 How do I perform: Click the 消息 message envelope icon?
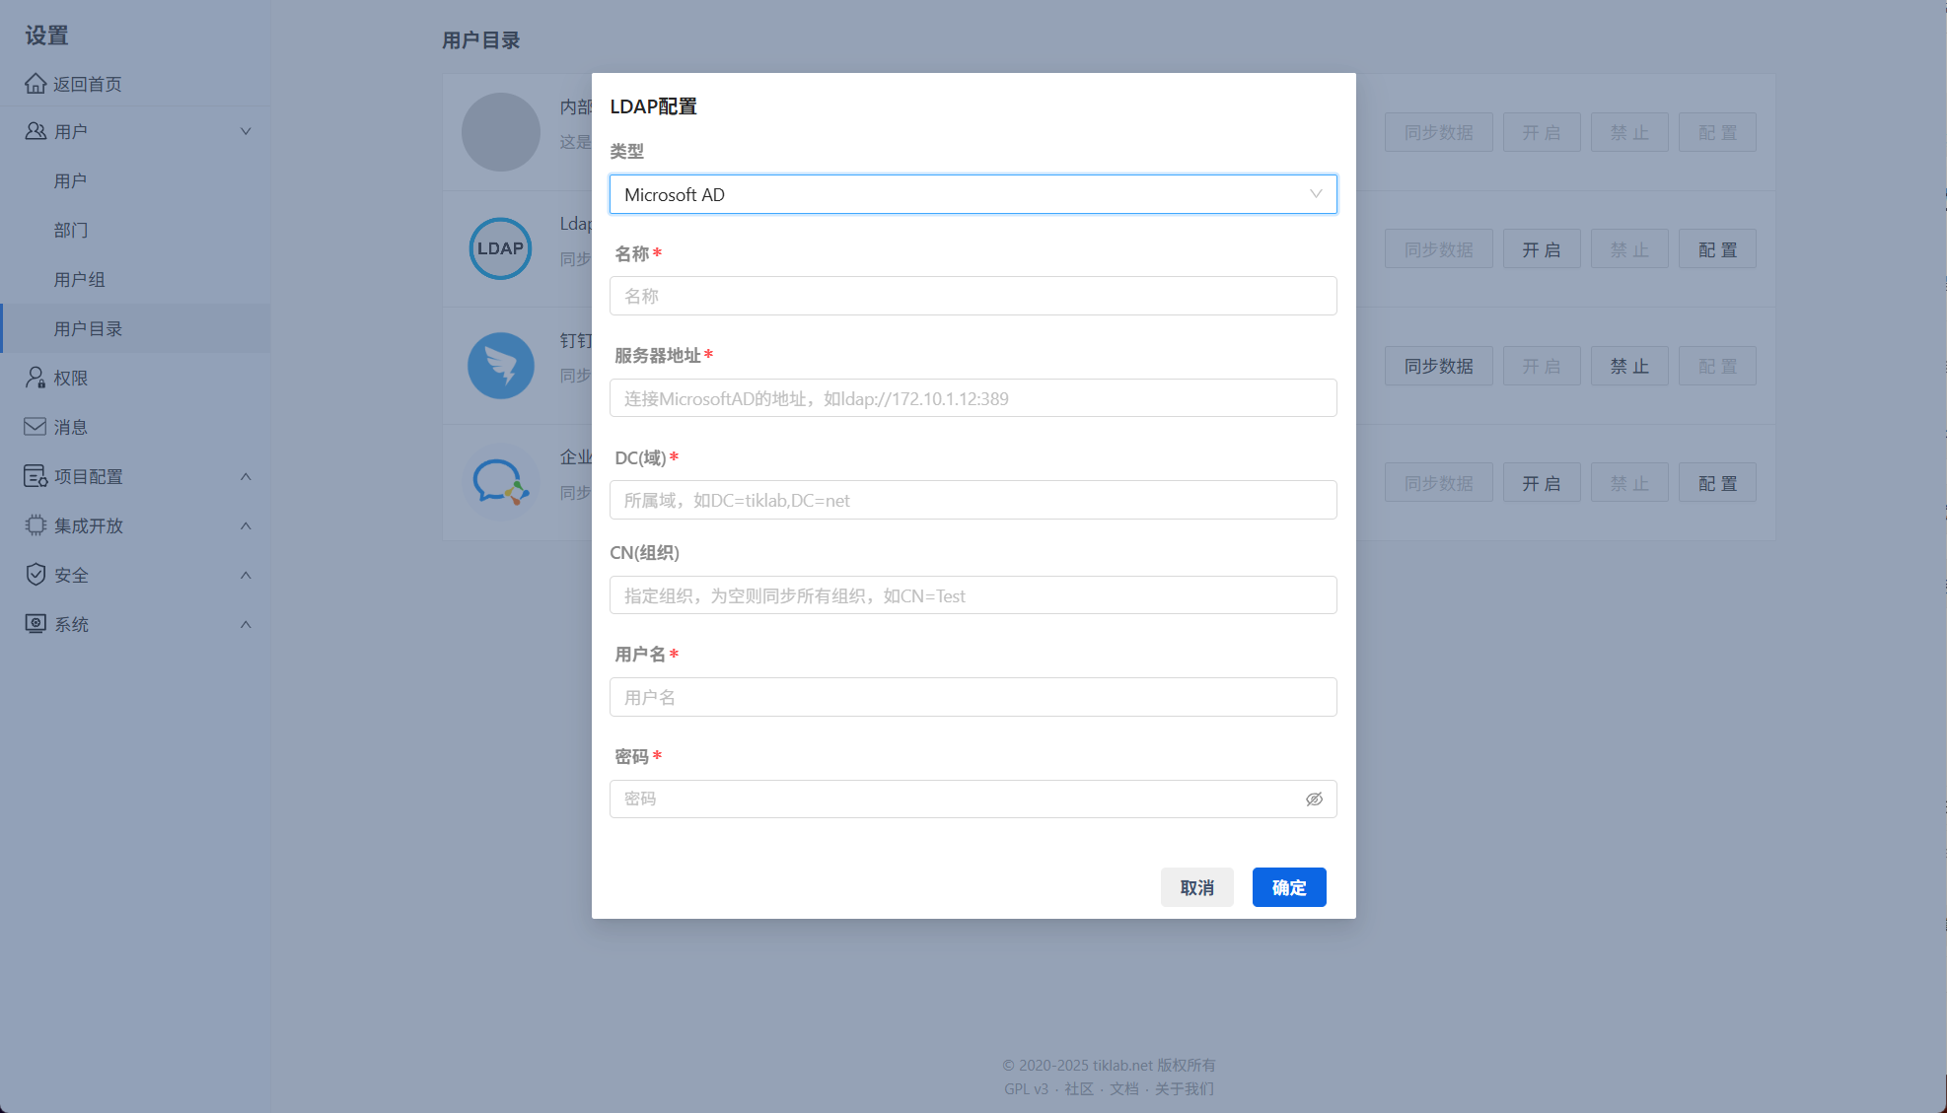(35, 426)
